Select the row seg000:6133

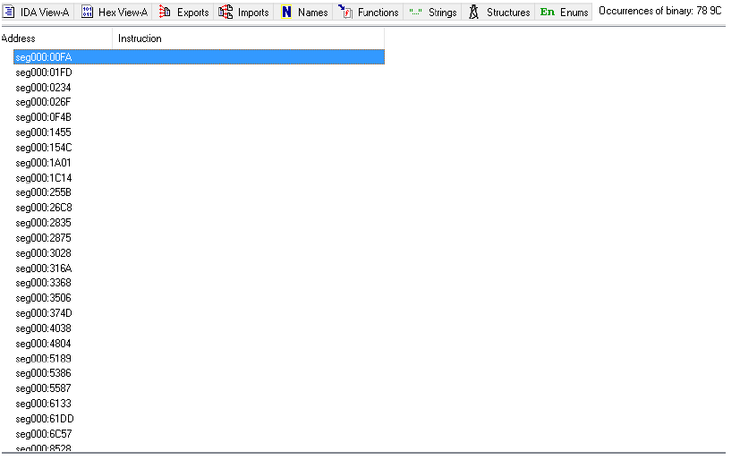pyautogui.click(x=199, y=404)
